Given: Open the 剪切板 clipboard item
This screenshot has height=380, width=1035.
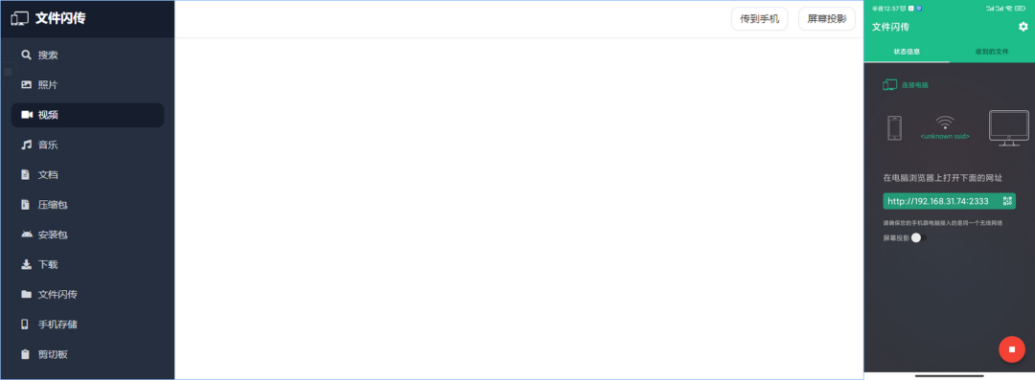Looking at the screenshot, I should pos(87,354).
